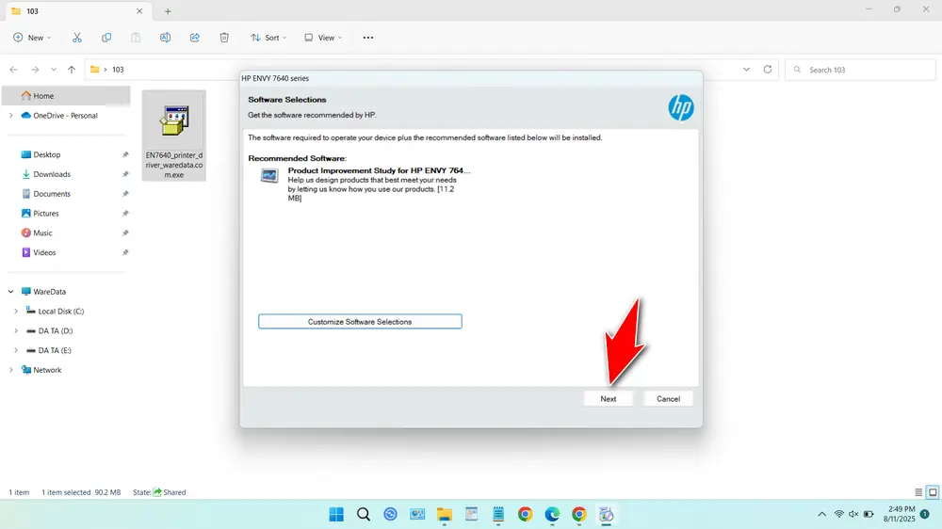Screen dimensions: 942x529
Task: Click the Delete trash icon
Action: tap(224, 38)
